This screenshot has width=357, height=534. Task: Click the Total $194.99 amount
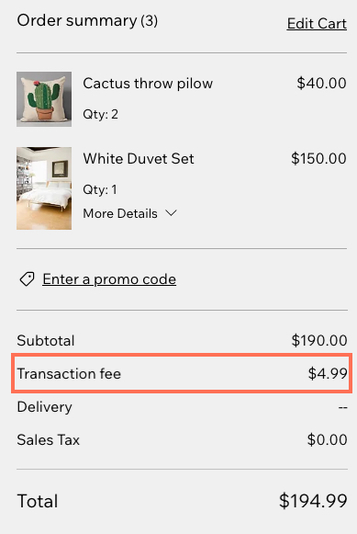tap(313, 501)
